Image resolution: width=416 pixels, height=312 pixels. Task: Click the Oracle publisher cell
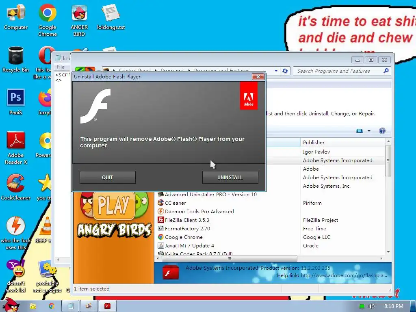311,245
